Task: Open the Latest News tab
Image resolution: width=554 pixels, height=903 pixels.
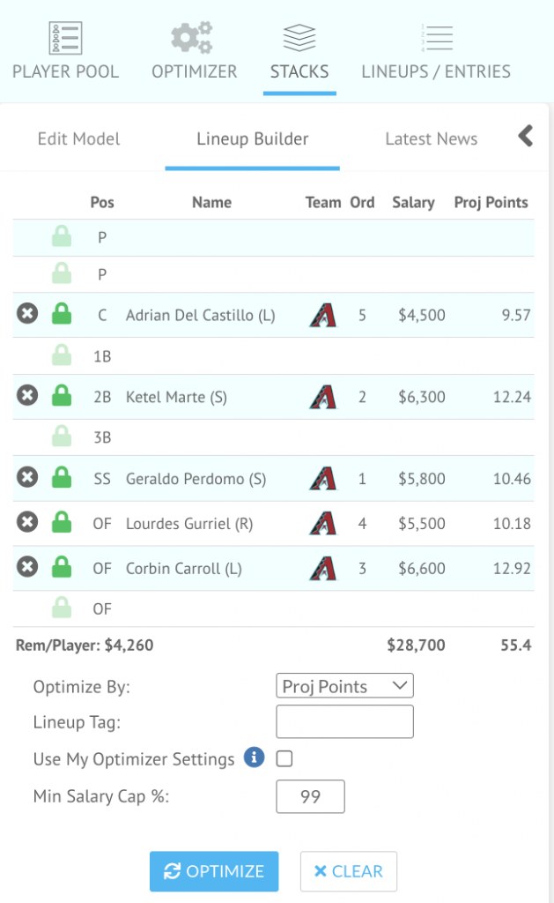Action: coord(431,138)
